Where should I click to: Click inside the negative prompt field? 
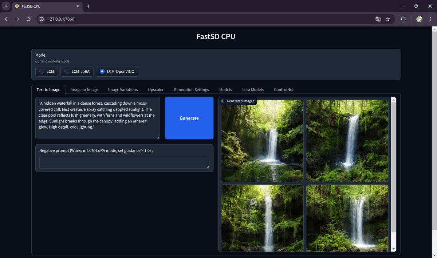[x=124, y=162]
